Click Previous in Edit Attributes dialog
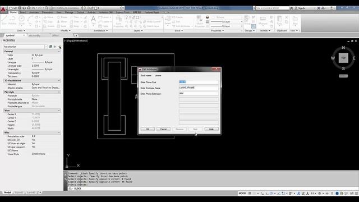The image size is (359, 202). tap(179, 129)
